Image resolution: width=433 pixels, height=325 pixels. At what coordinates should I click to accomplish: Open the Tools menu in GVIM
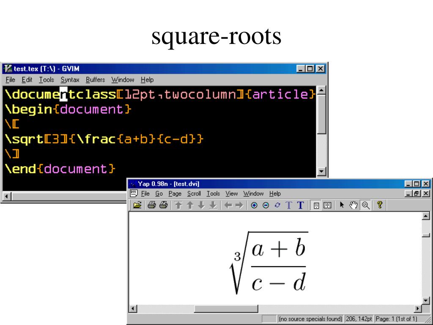coord(46,80)
